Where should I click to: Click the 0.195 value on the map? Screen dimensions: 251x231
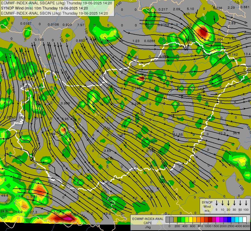[39, 40]
